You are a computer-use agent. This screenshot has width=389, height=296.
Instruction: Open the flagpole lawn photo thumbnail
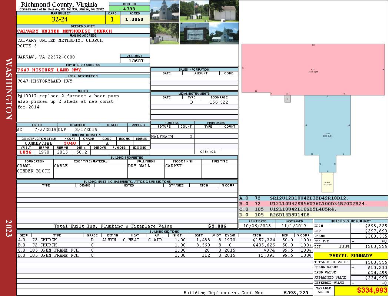pyautogui.click(x=194, y=11)
